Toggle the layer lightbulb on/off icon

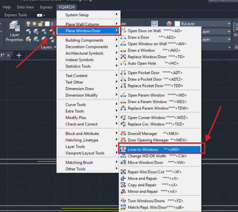click(28, 24)
